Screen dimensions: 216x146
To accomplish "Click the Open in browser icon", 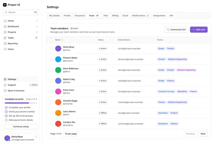I will pyautogui.click(x=5, y=91).
